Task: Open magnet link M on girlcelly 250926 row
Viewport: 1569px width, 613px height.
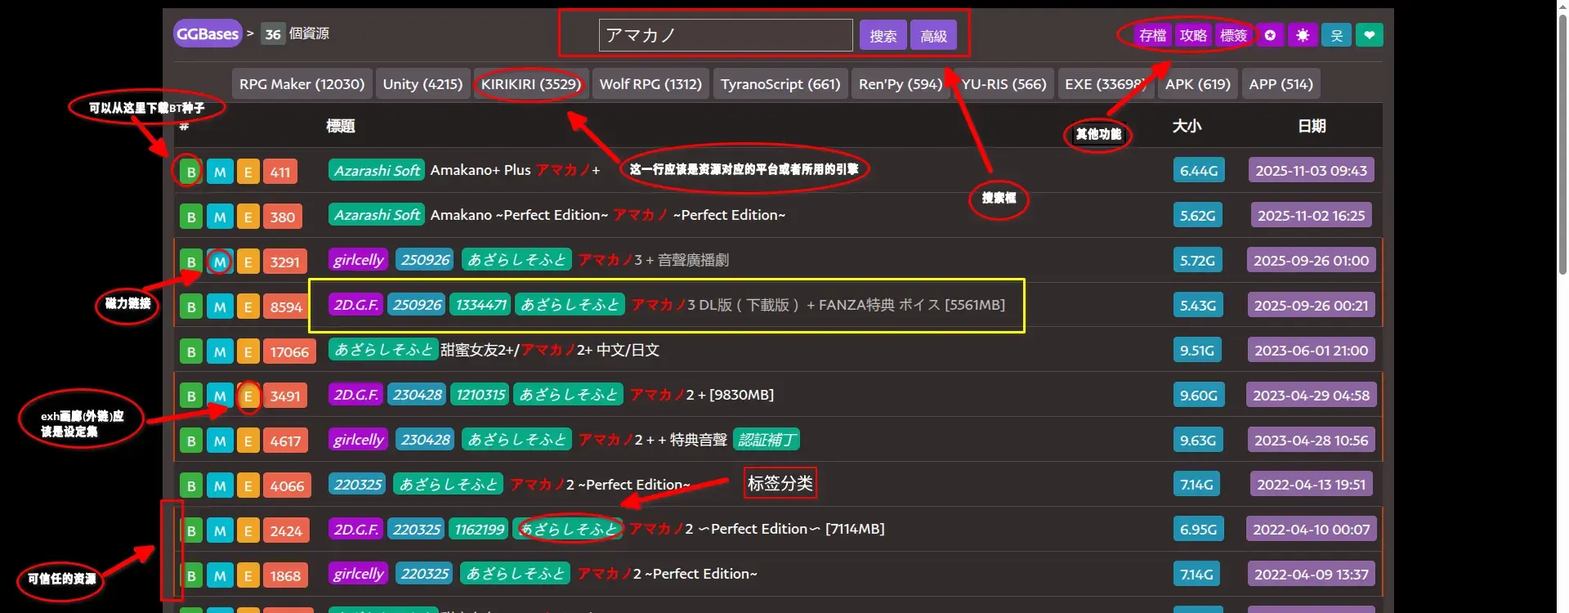Action: 220,262
